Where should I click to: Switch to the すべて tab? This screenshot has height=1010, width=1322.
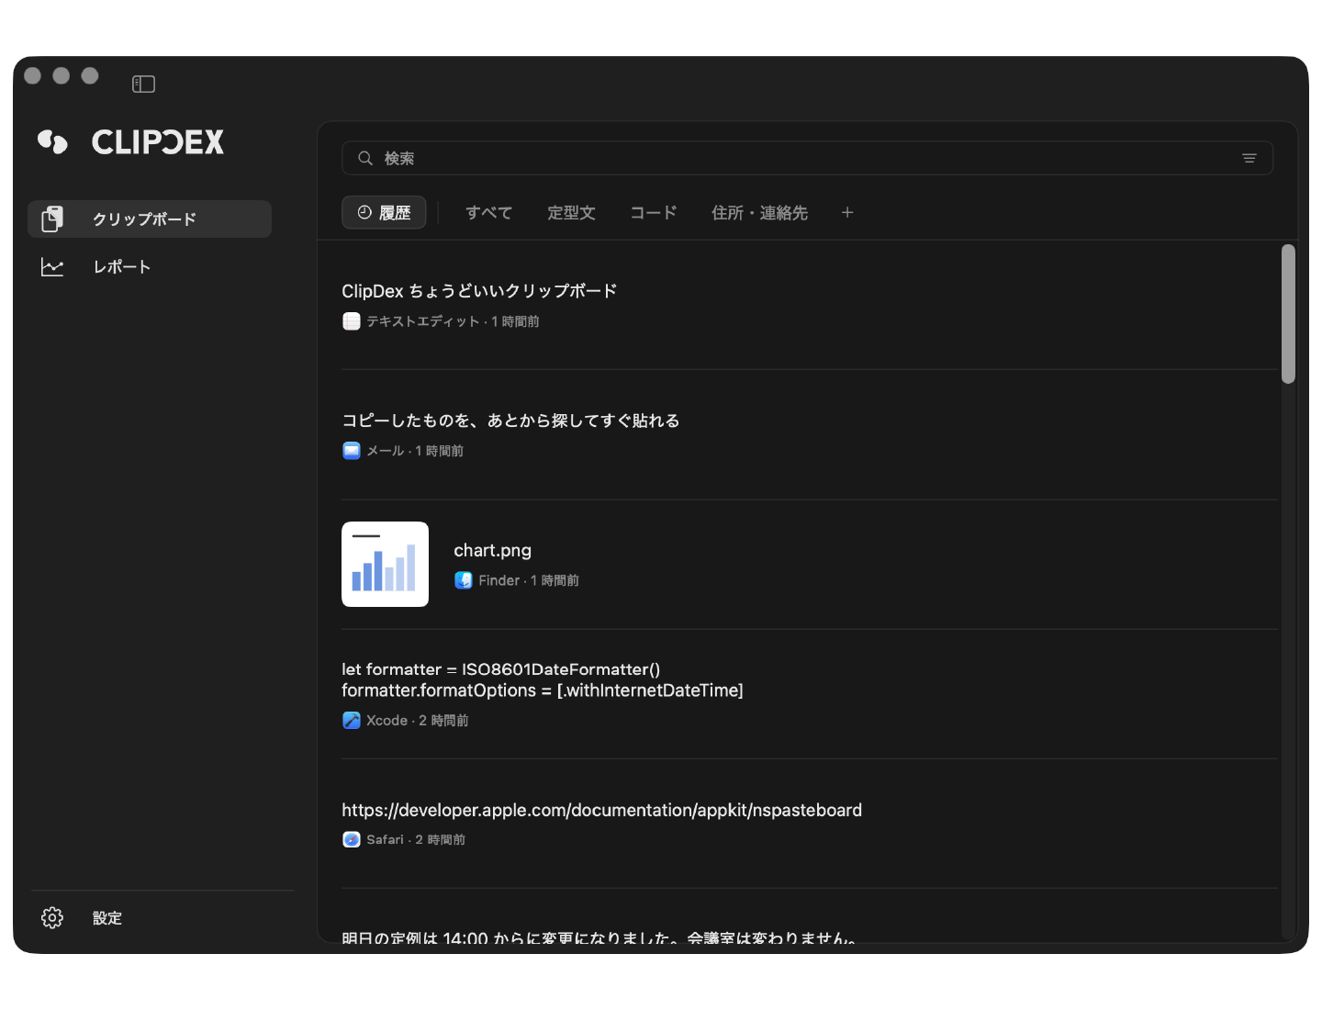488,213
